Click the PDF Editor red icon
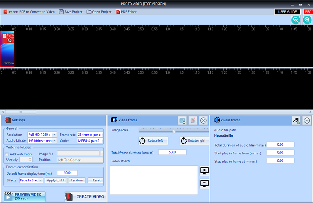 [118, 12]
